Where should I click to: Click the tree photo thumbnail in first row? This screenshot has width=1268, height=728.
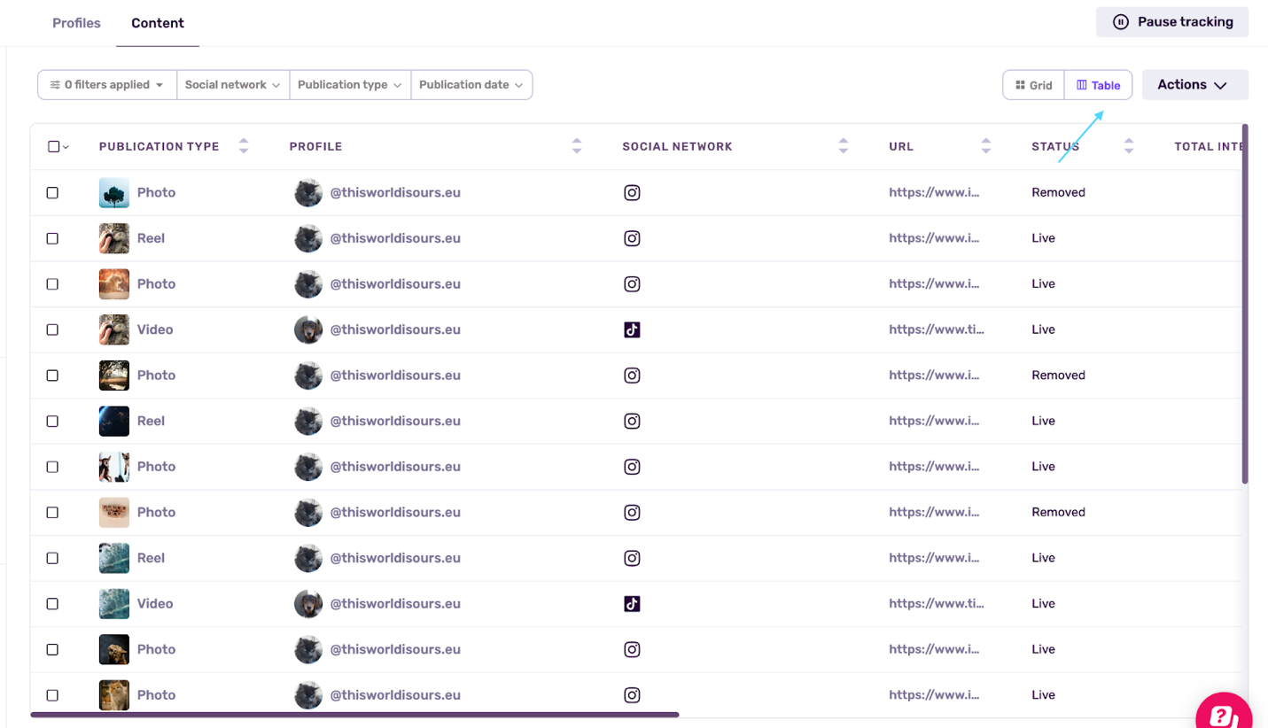coord(114,192)
